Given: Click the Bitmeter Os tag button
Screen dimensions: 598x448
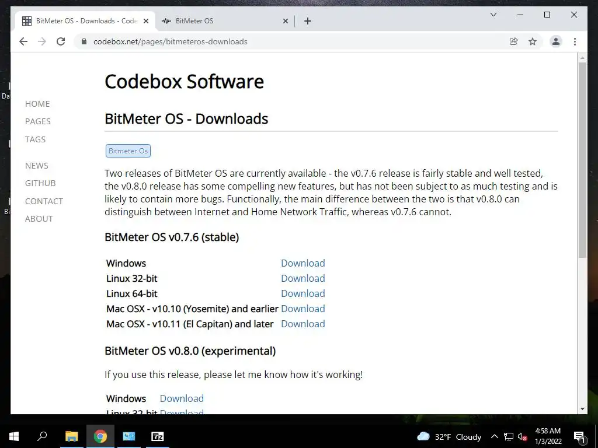Looking at the screenshot, I should [x=128, y=151].
